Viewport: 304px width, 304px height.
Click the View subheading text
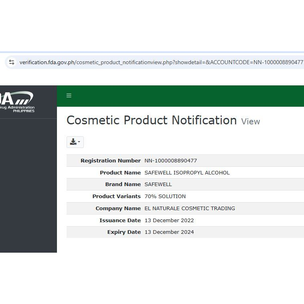(251, 122)
